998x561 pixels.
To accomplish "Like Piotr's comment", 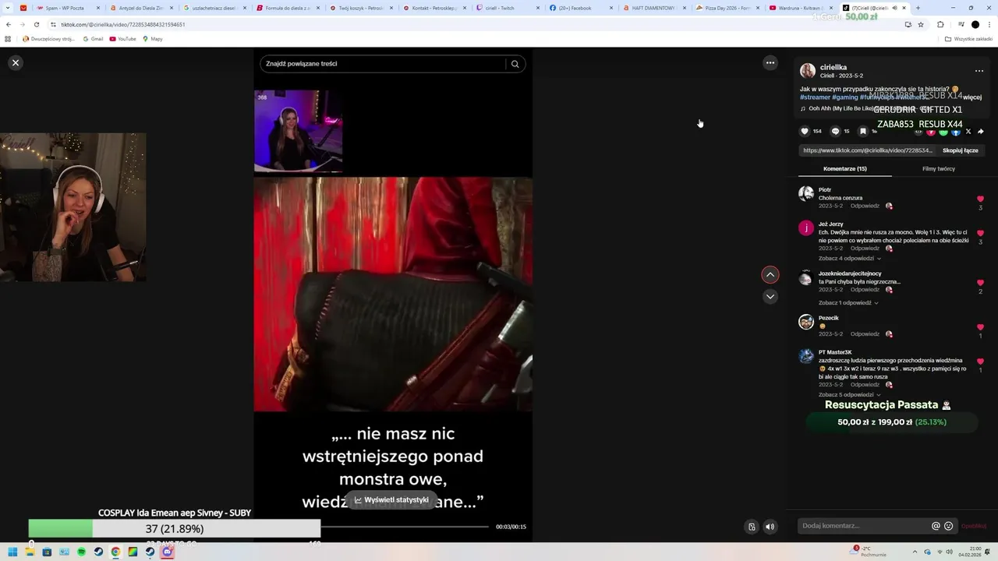I will pyautogui.click(x=980, y=199).
